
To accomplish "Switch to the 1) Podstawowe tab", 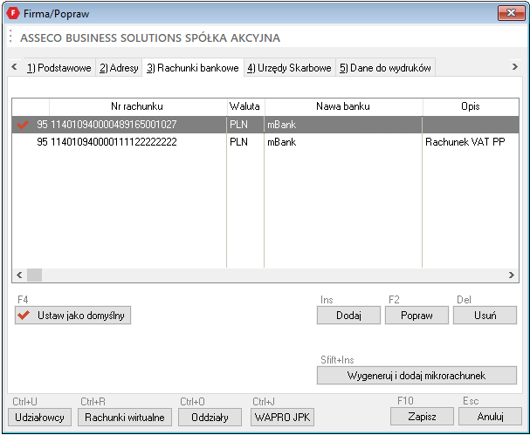I will point(59,68).
